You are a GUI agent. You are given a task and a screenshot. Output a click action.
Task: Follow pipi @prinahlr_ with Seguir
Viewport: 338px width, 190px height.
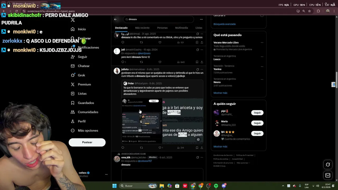pyautogui.click(x=257, y=113)
